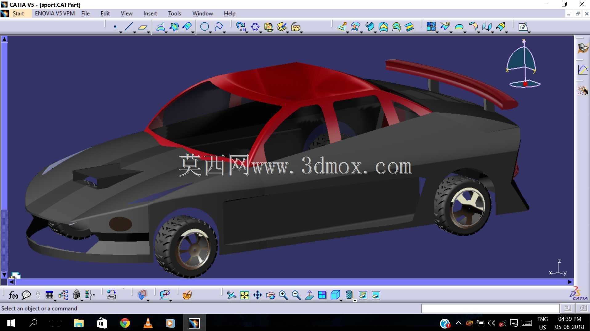Click the Projection curve tool

pyautogui.click(x=160, y=27)
